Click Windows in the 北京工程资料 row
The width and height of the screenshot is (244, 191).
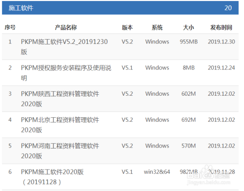(x=157, y=120)
